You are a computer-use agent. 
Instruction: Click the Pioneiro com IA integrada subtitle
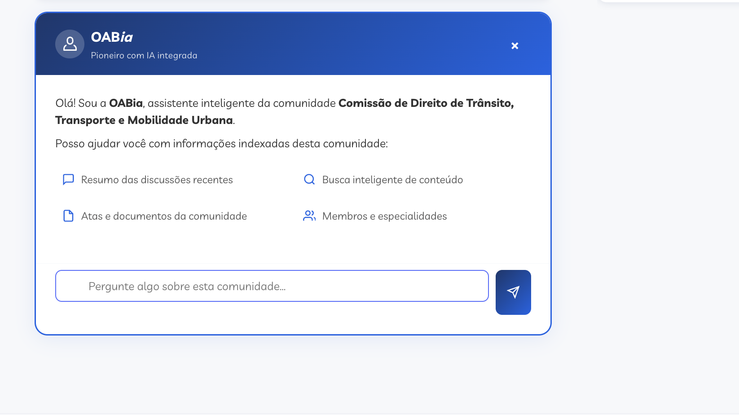pos(144,55)
